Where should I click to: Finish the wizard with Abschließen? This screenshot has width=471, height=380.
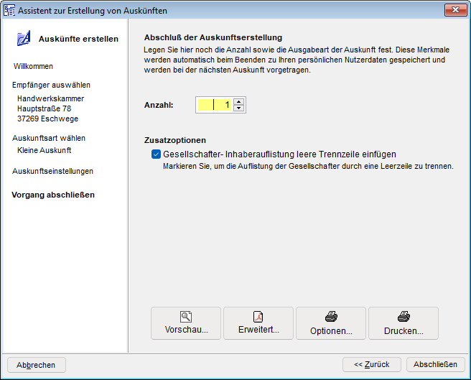(435, 364)
